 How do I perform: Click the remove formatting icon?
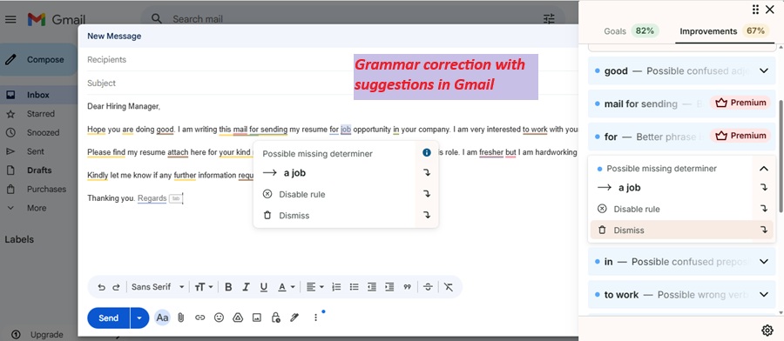click(449, 287)
